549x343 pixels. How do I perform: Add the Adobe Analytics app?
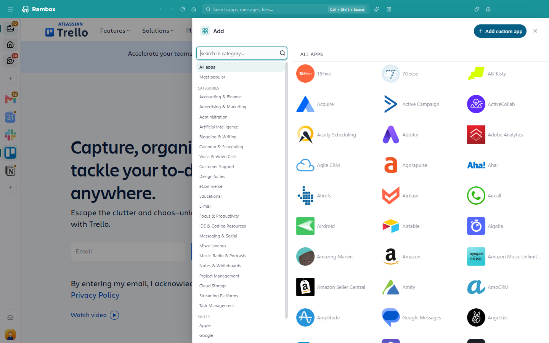pos(496,135)
